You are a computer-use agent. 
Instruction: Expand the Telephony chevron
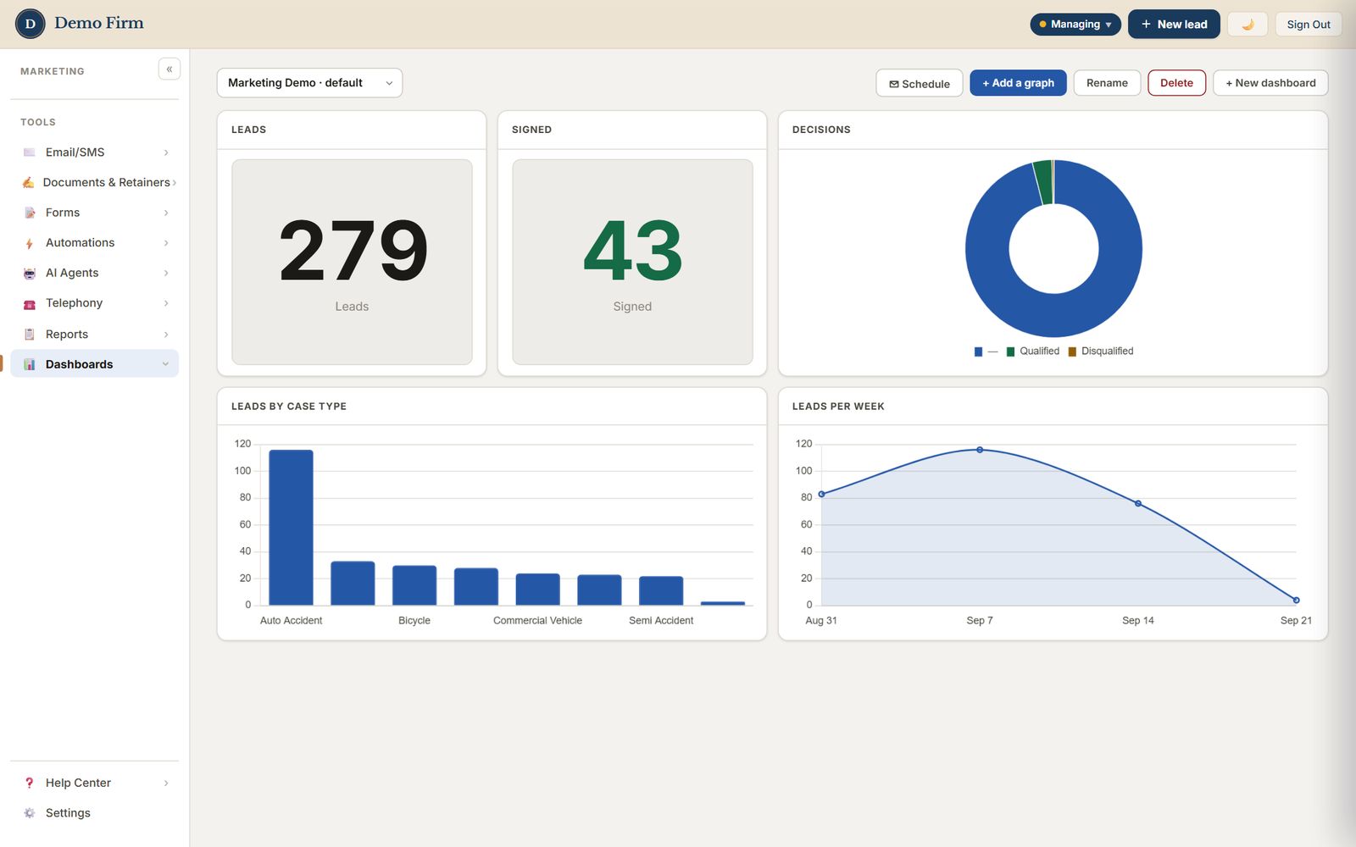pos(166,303)
